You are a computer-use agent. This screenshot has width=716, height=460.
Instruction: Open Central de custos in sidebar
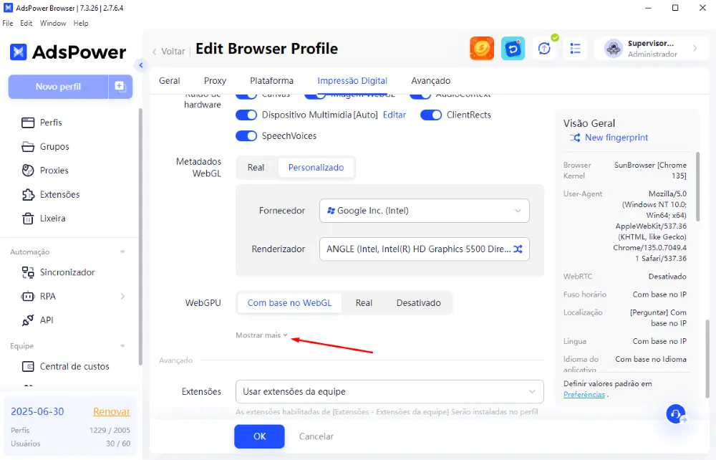click(x=66, y=366)
